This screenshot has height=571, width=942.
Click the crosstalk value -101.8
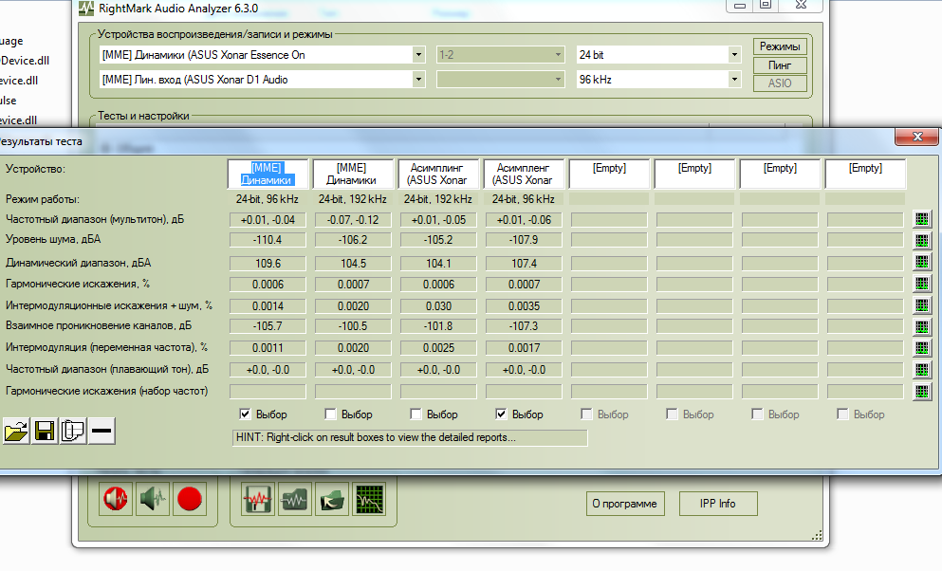click(438, 326)
